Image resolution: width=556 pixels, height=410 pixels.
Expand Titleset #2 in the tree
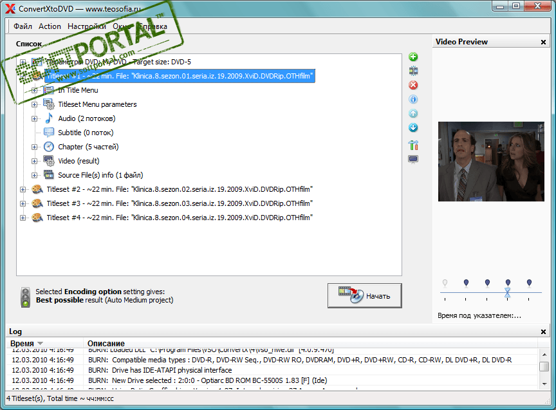point(23,190)
